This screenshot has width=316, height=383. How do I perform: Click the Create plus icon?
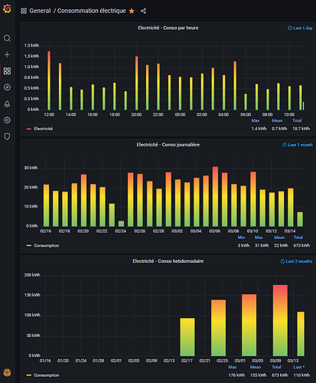pos(7,54)
